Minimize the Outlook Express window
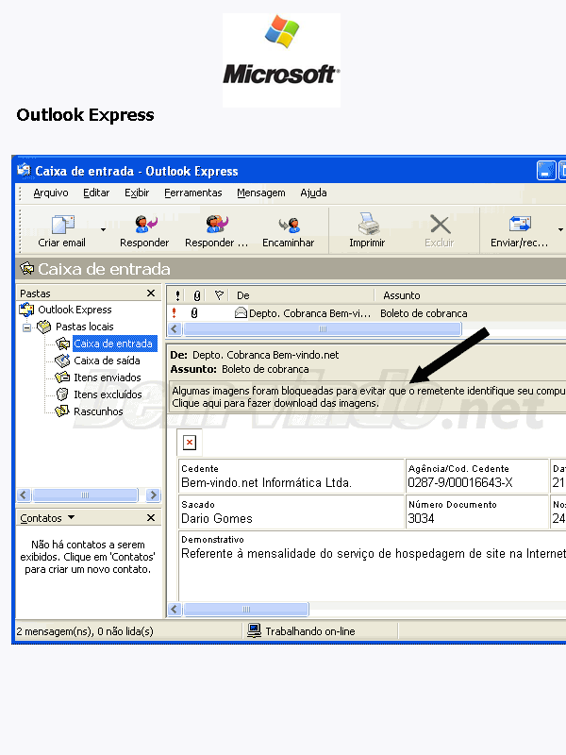 [546, 172]
